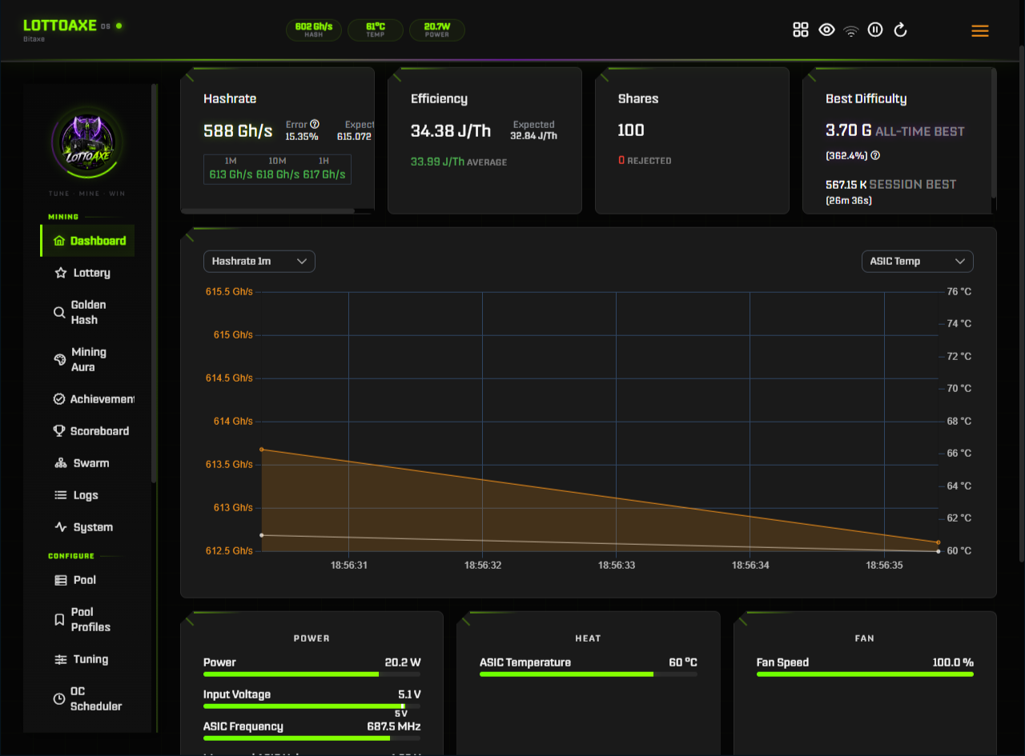Screen dimensions: 1025x756
Task: Pause mining with the pause button
Action: pyautogui.click(x=875, y=30)
